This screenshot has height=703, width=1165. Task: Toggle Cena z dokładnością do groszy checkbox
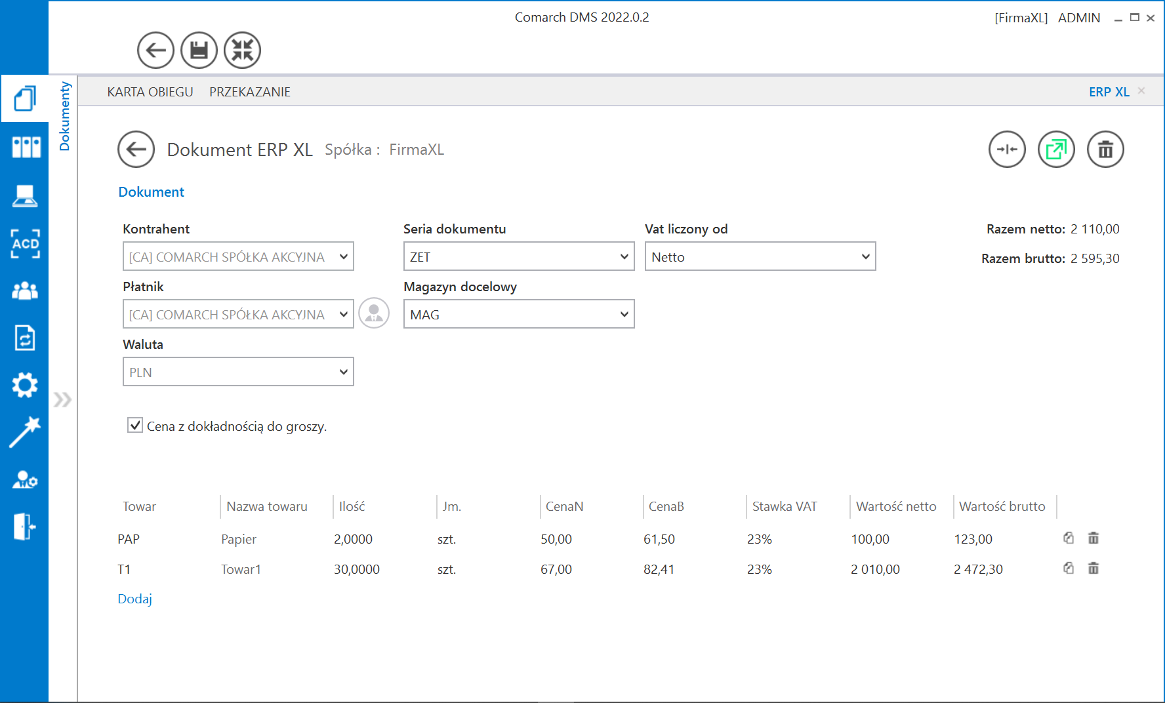[135, 426]
